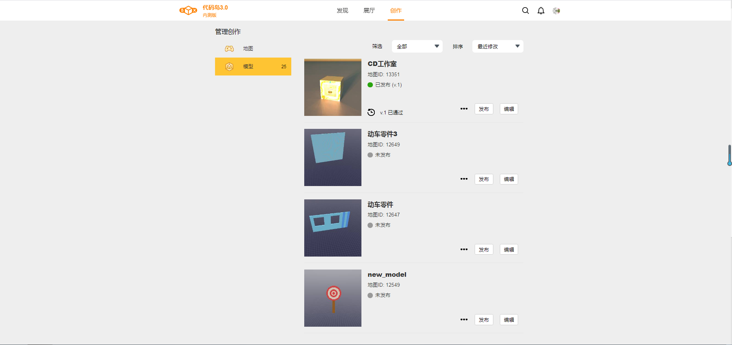Open more options for 动车零件3
The image size is (732, 345).
[x=464, y=179]
